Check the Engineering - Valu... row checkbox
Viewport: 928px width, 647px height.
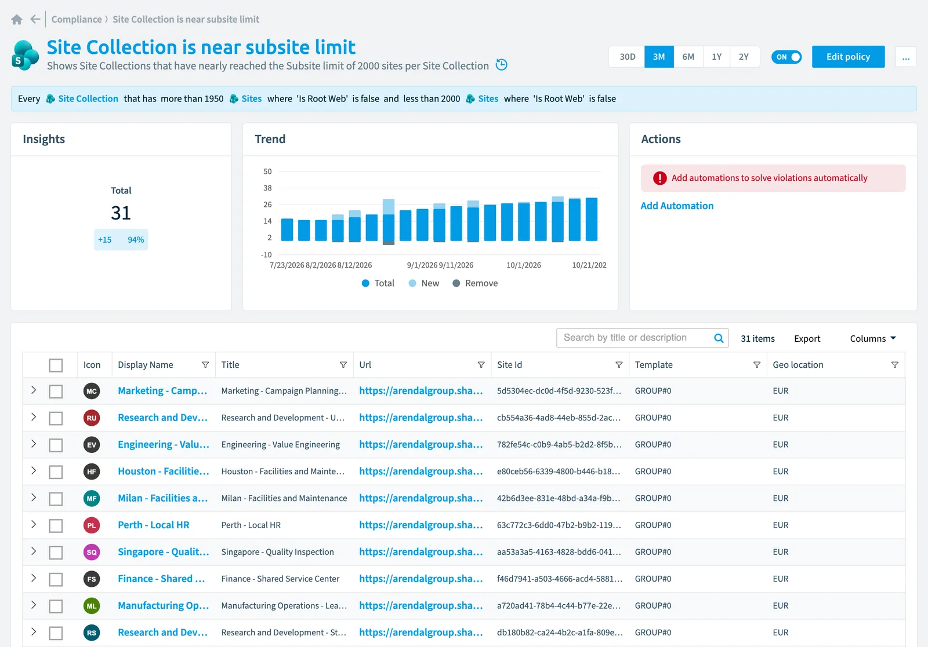(56, 445)
